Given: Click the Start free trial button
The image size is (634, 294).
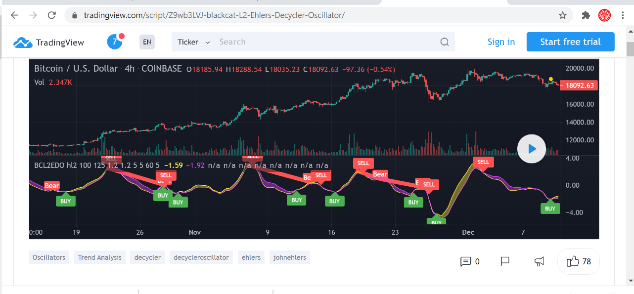Looking at the screenshot, I should [570, 42].
